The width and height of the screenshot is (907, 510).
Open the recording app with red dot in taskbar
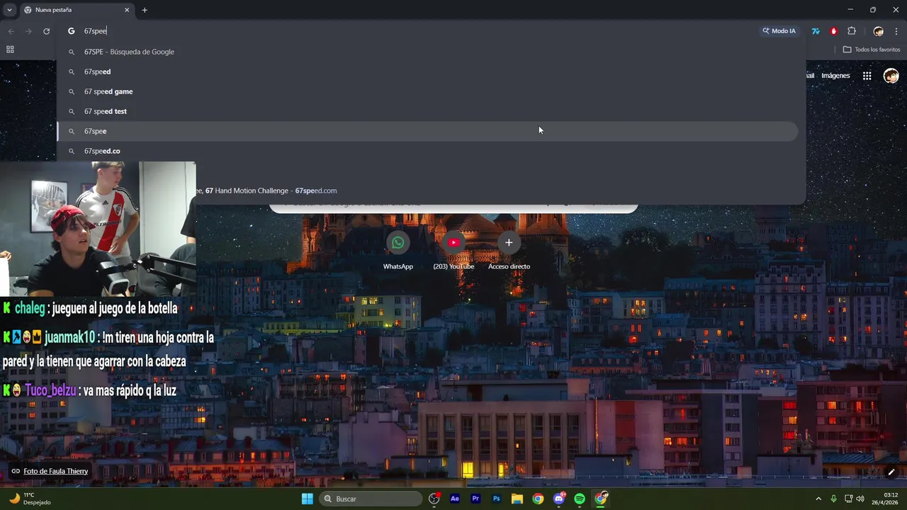(434, 499)
